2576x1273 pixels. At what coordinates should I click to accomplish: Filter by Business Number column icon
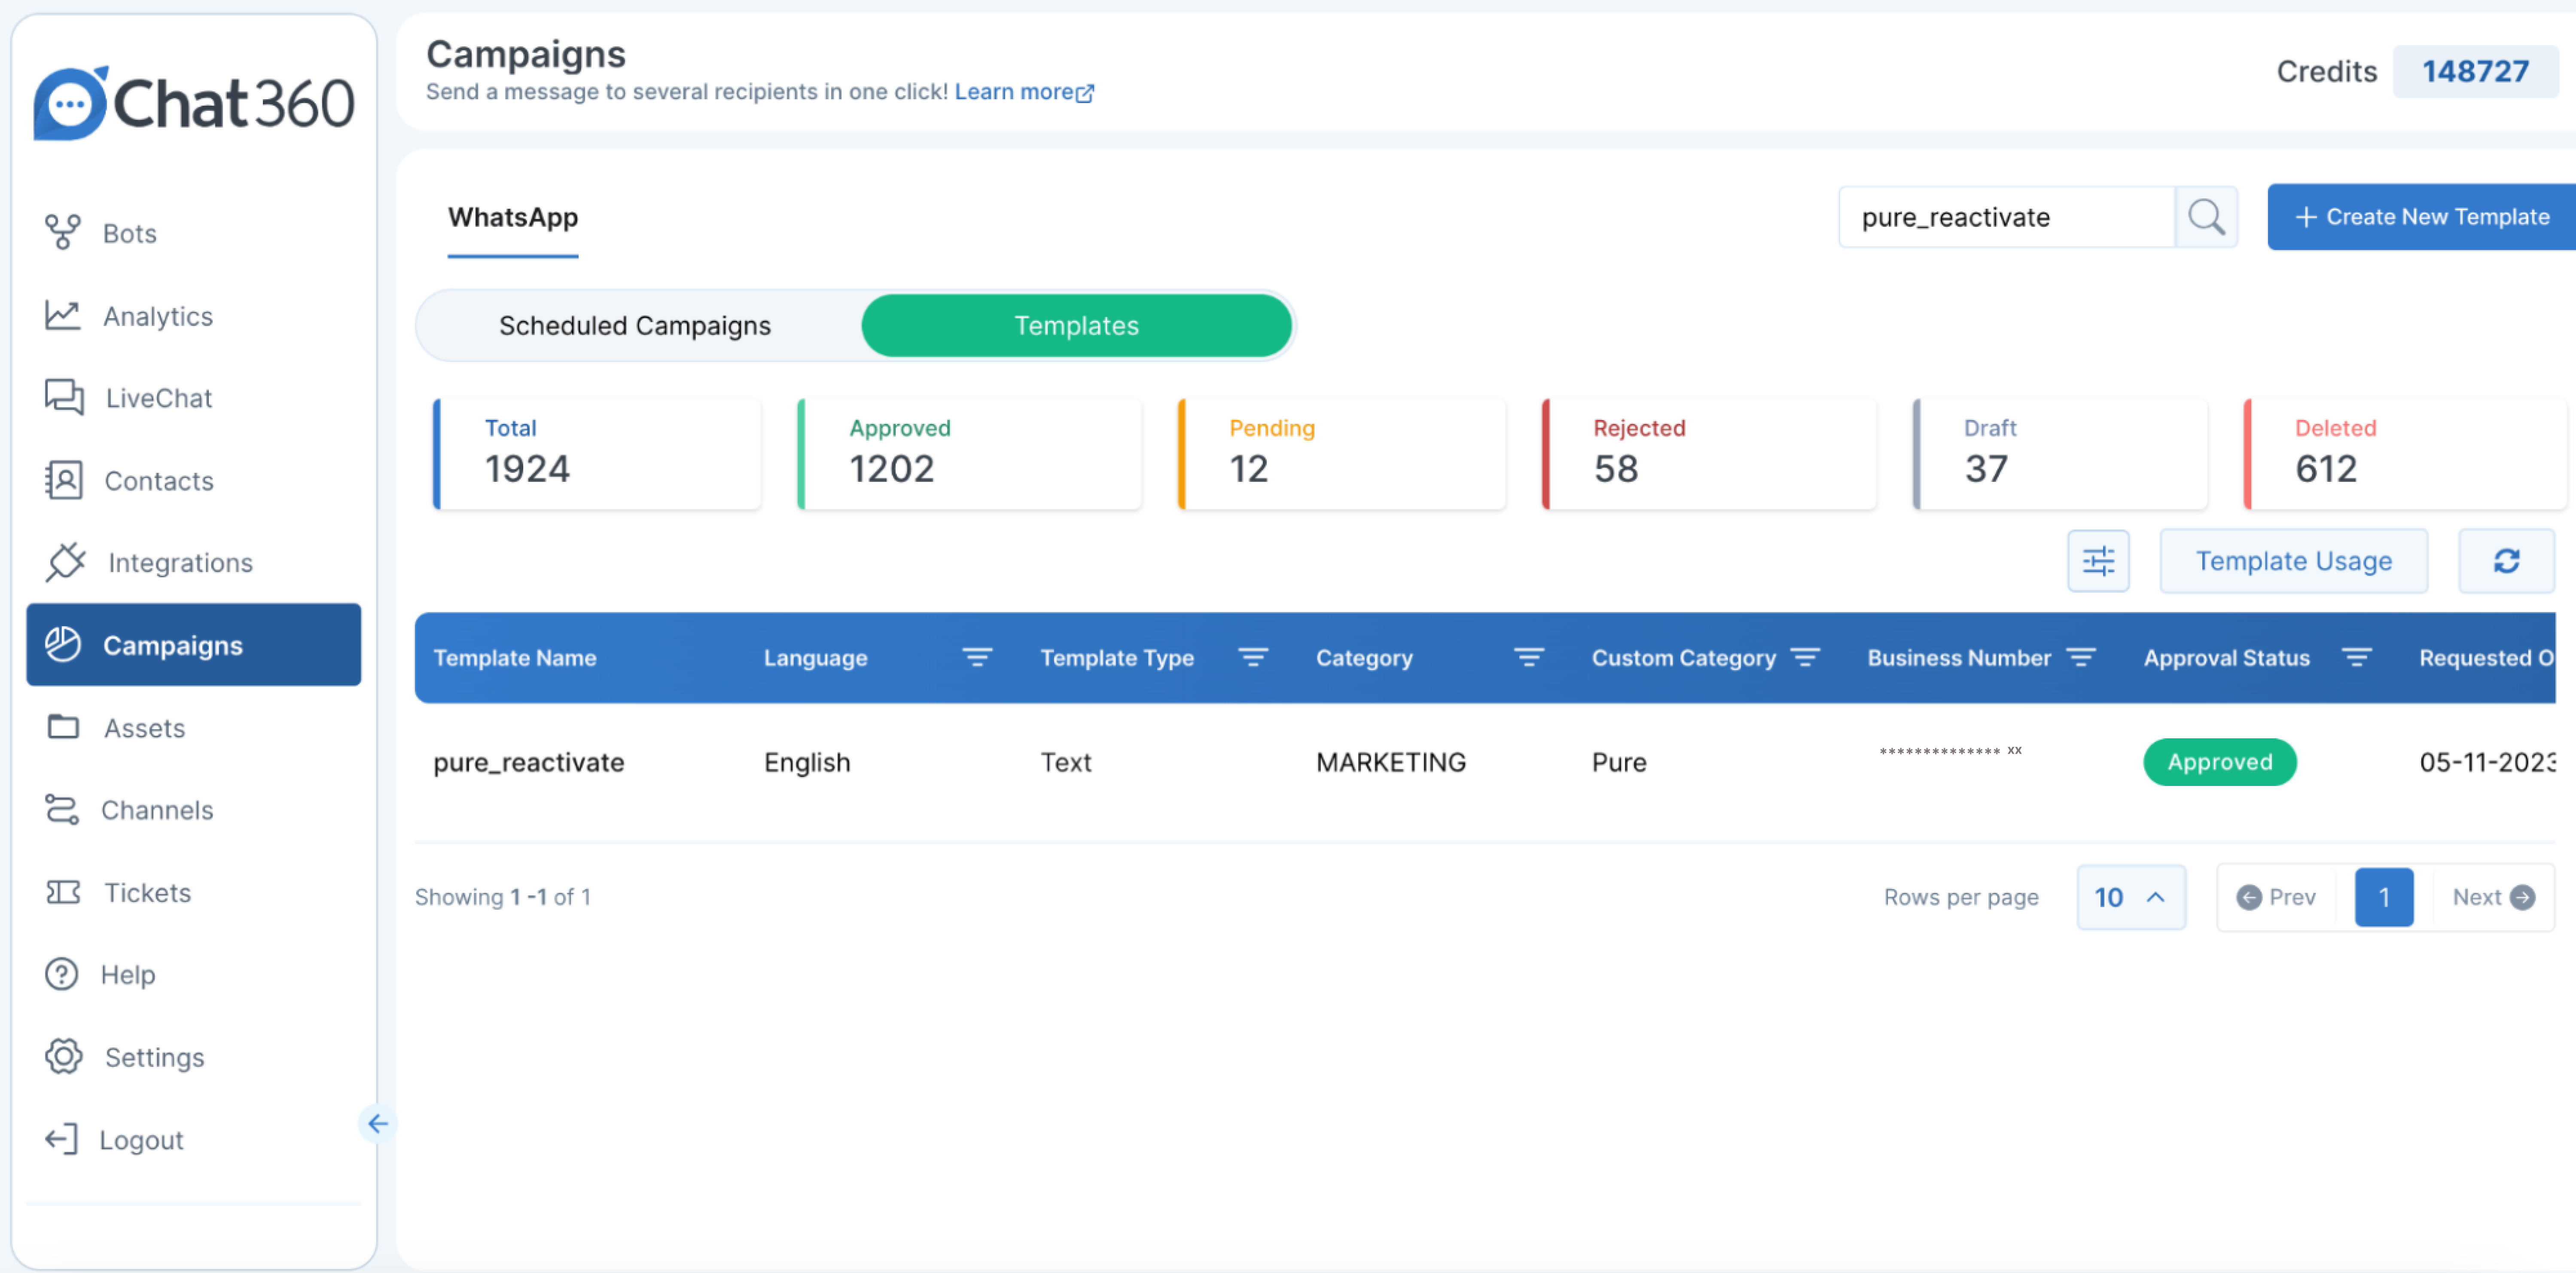[2081, 657]
